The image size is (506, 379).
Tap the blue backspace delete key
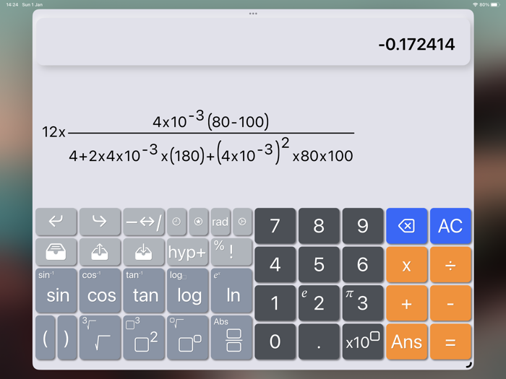(x=406, y=225)
